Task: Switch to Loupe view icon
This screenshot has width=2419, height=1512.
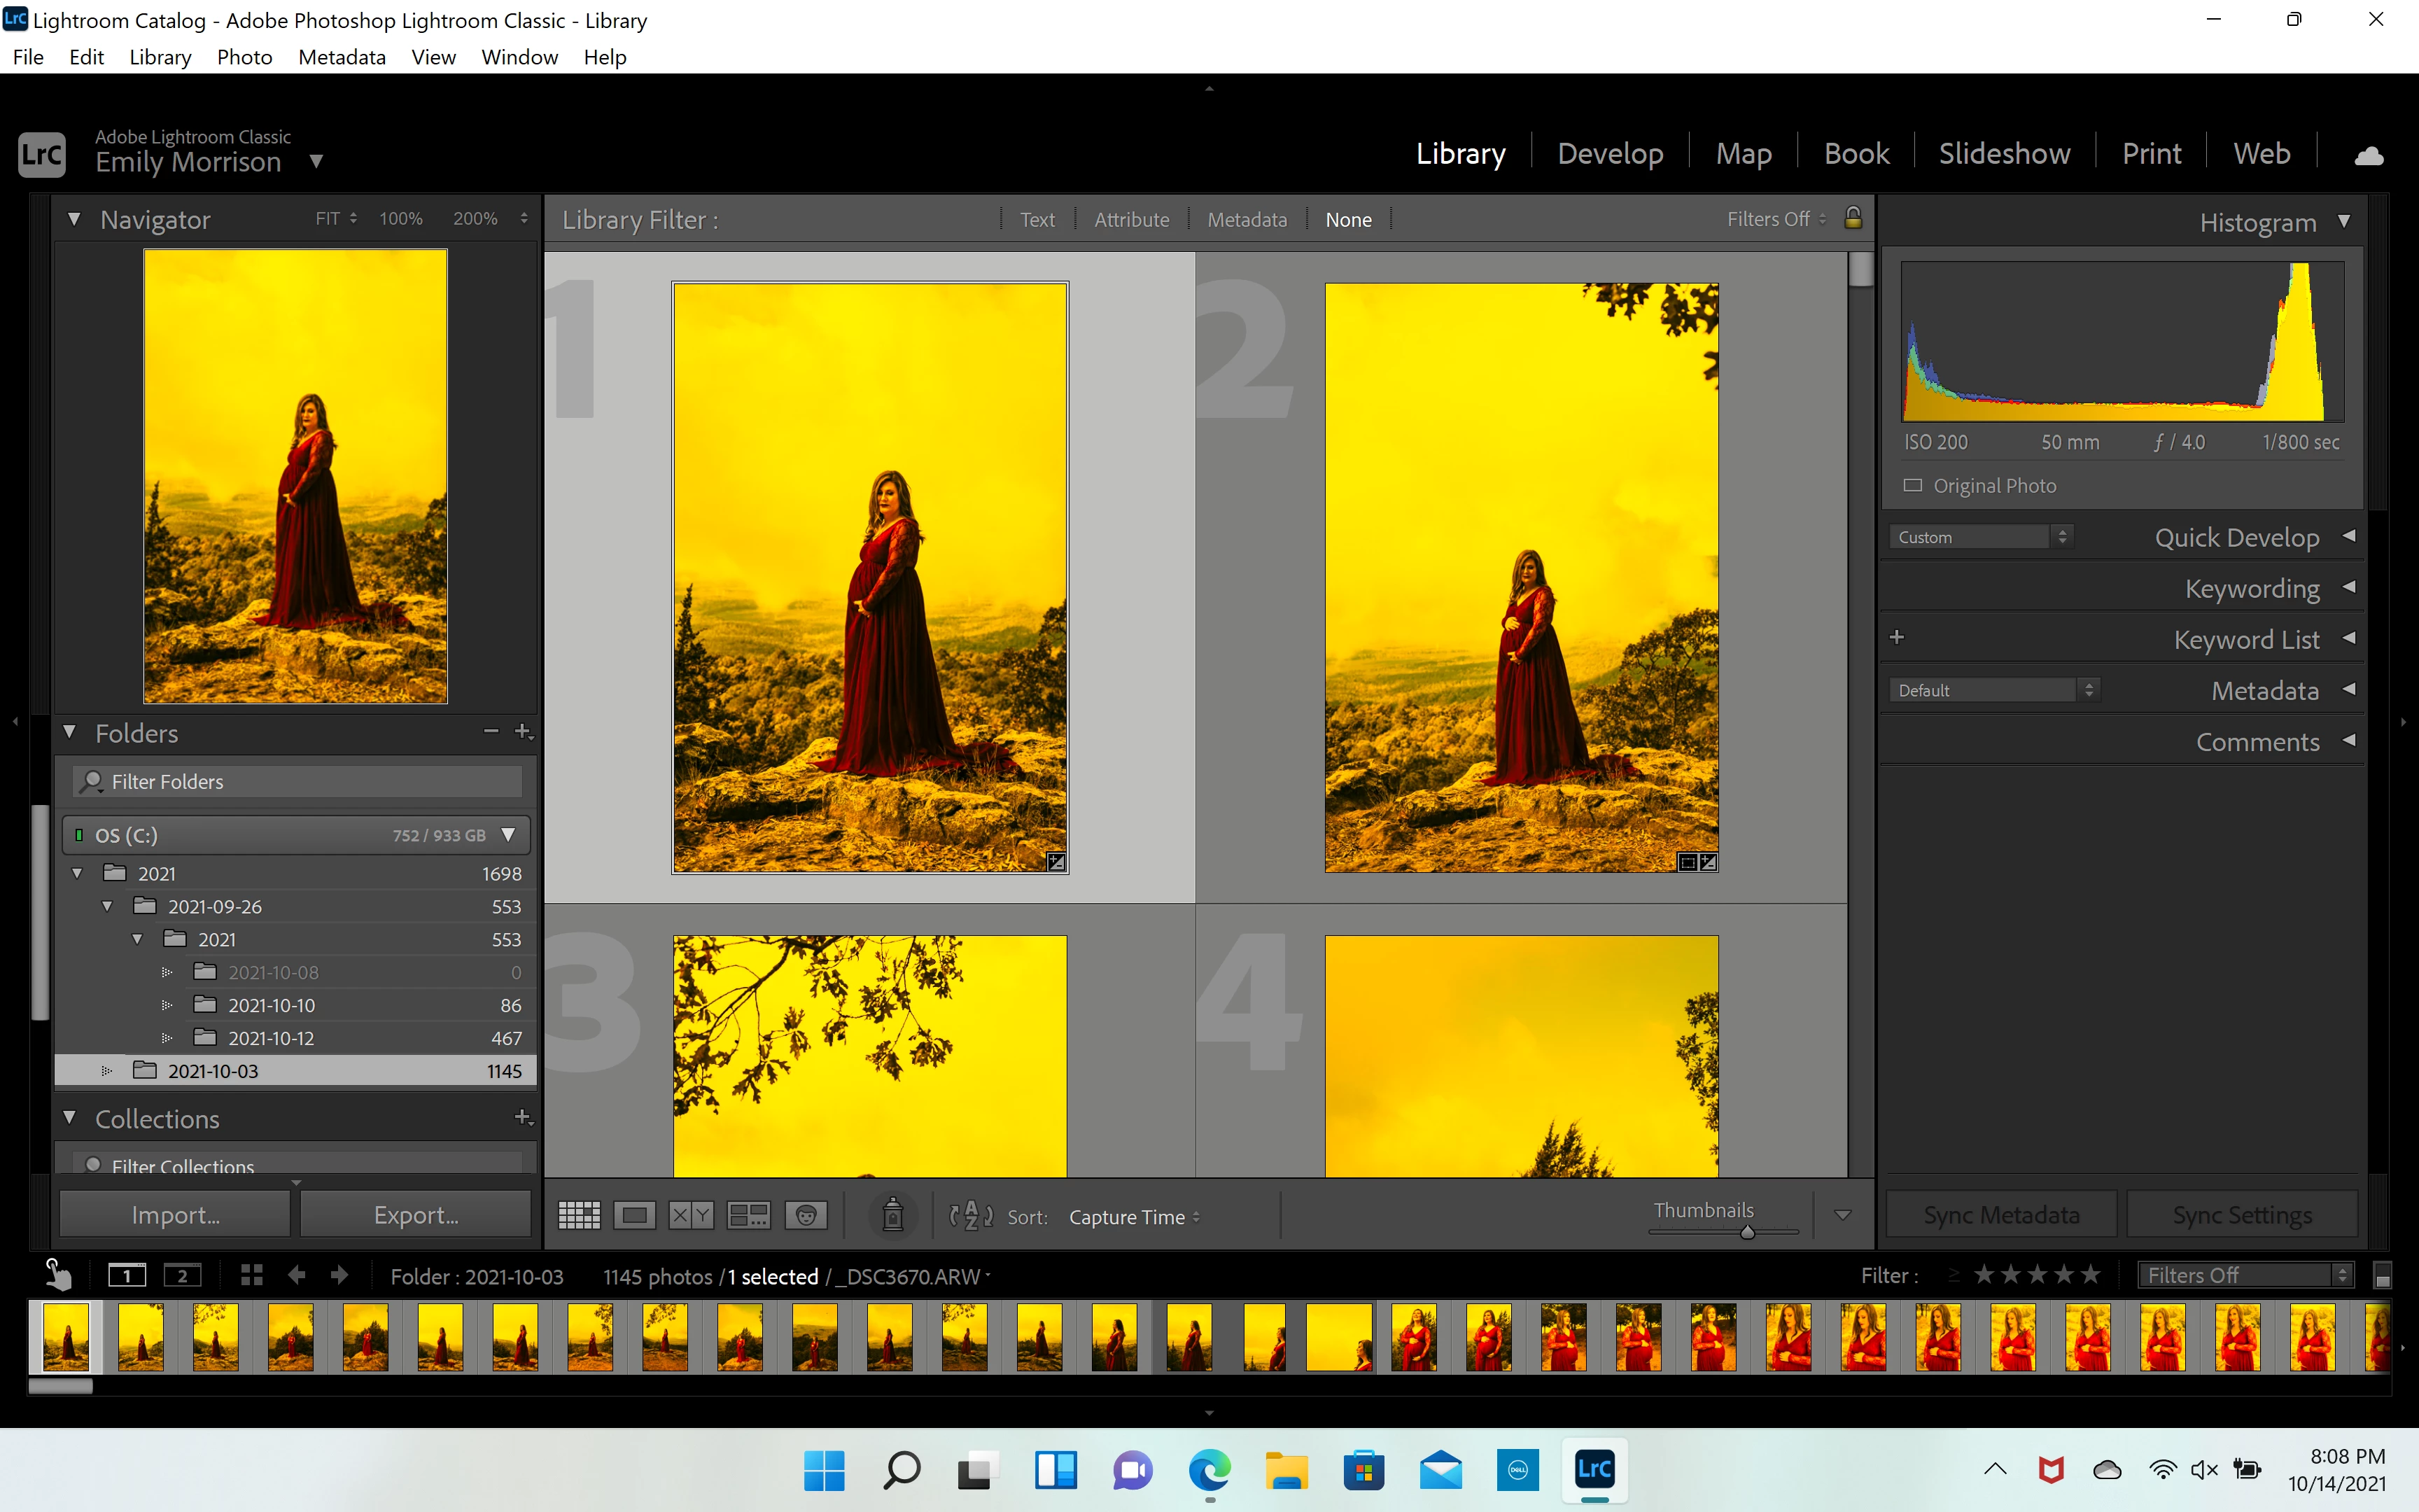Action: tap(635, 1216)
